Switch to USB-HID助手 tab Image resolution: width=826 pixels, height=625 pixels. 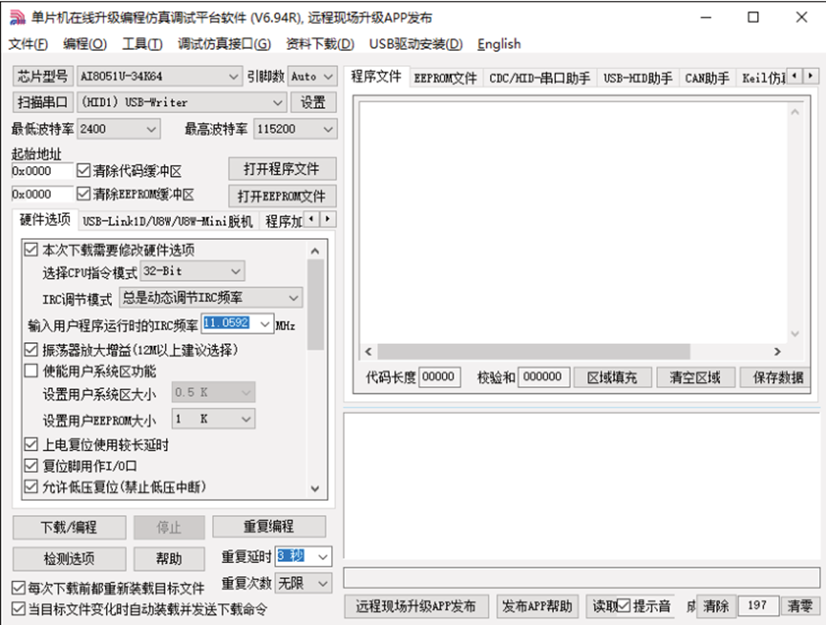click(638, 78)
